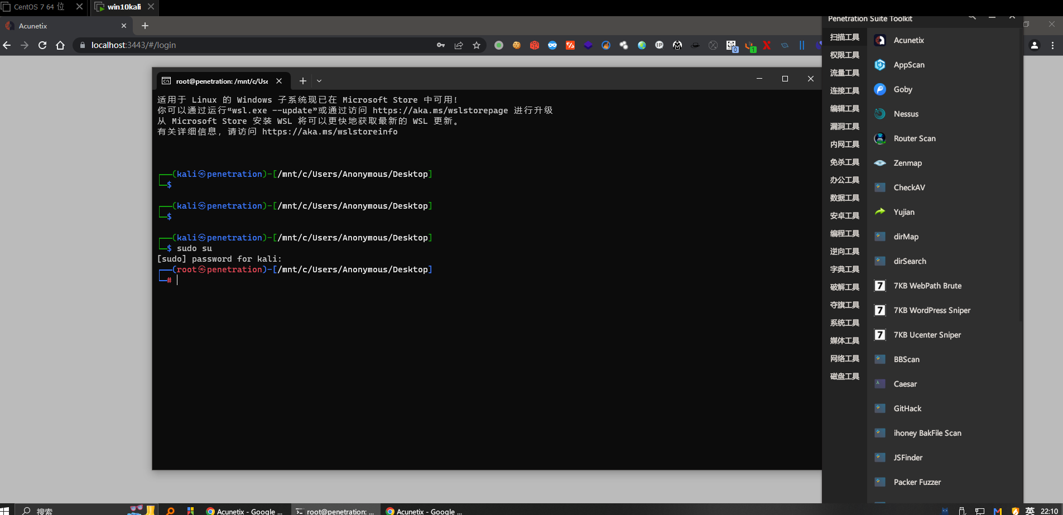Click the toolkit tool-list scrollbar
The image size is (1063, 515).
tap(1021, 176)
